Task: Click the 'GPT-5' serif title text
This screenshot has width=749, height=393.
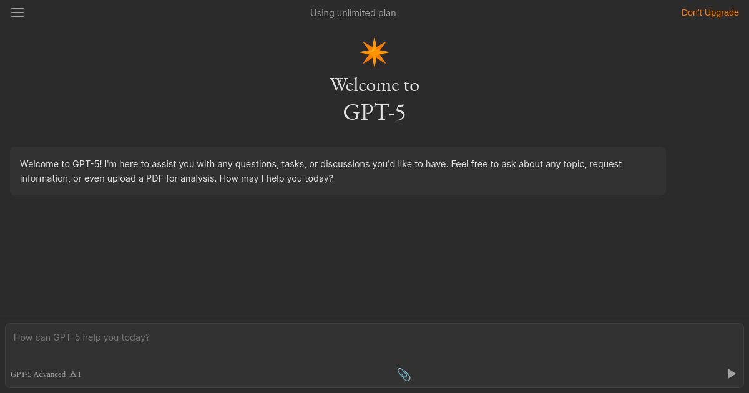Action: (x=374, y=112)
